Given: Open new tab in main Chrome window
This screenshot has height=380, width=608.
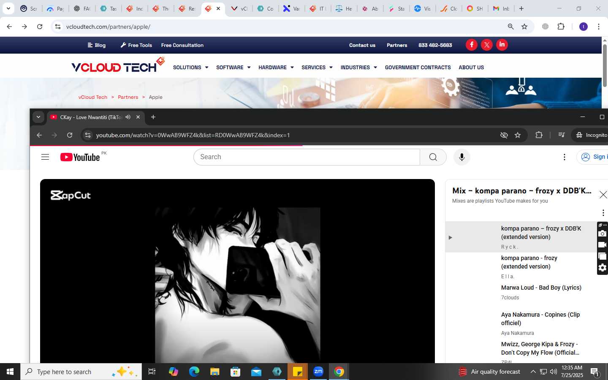Looking at the screenshot, I should [x=521, y=8].
